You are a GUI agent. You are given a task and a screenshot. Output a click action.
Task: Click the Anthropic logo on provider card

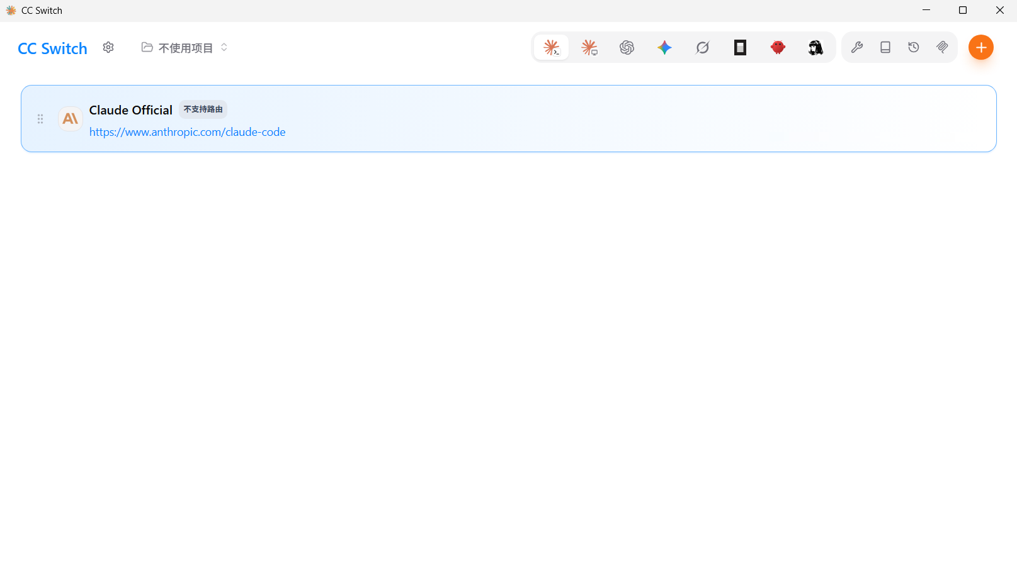[x=71, y=118]
